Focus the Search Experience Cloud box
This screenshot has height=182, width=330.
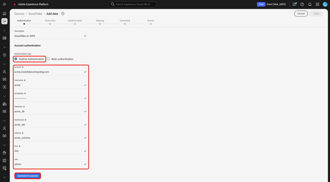click(132, 4)
